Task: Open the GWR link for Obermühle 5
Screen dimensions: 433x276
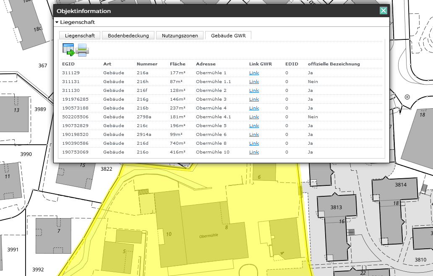Action: coord(254,126)
